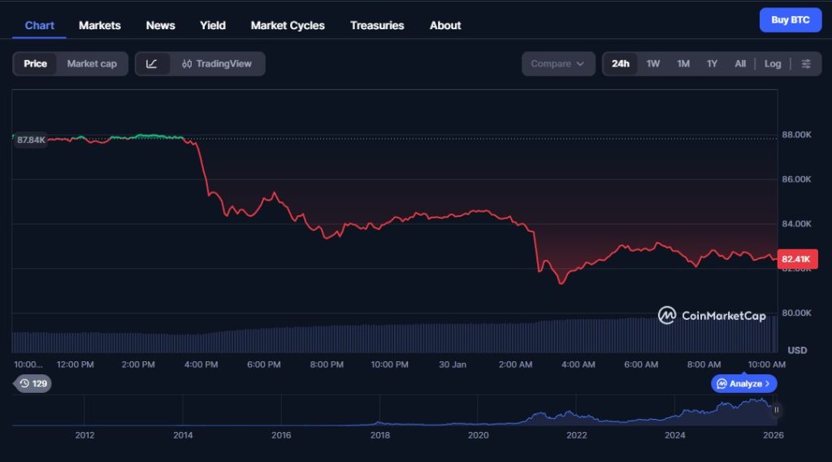Select the Price chart toggle
Viewport: 832px width, 462px height.
(x=35, y=64)
